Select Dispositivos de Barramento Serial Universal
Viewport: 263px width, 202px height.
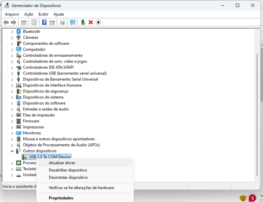tap(60, 79)
